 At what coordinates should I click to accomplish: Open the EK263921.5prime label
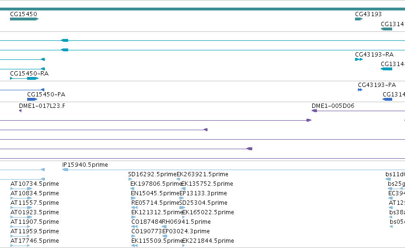pos(203,174)
